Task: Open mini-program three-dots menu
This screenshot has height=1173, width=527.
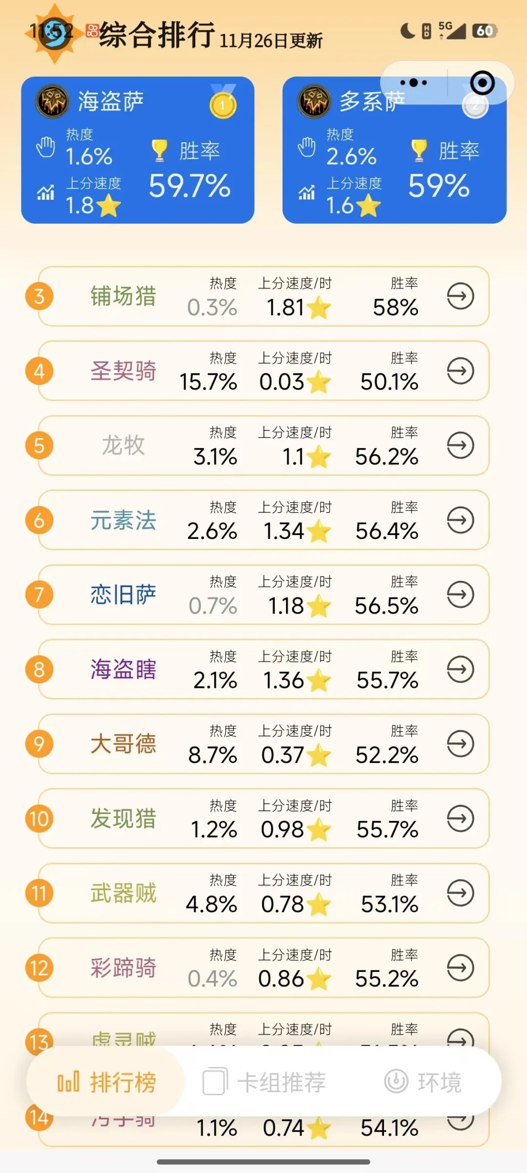Action: tap(413, 83)
